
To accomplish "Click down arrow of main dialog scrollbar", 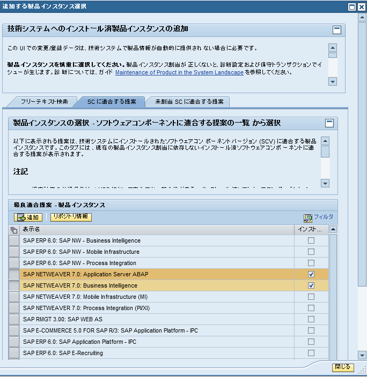I will [x=362, y=355].
